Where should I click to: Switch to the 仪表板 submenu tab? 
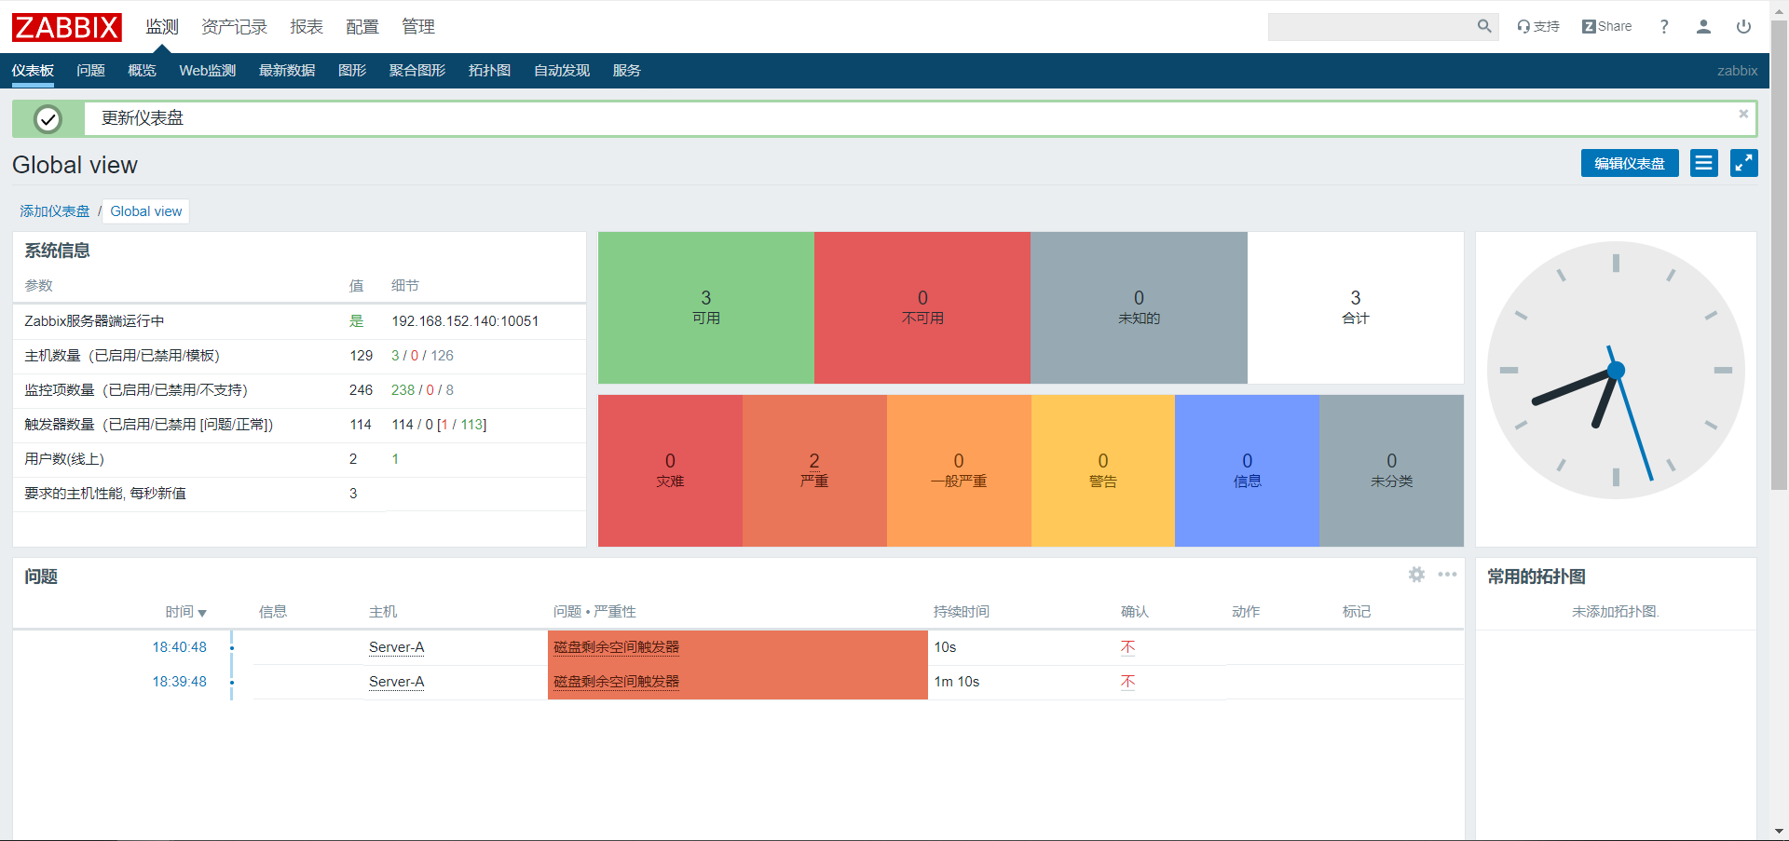(33, 71)
